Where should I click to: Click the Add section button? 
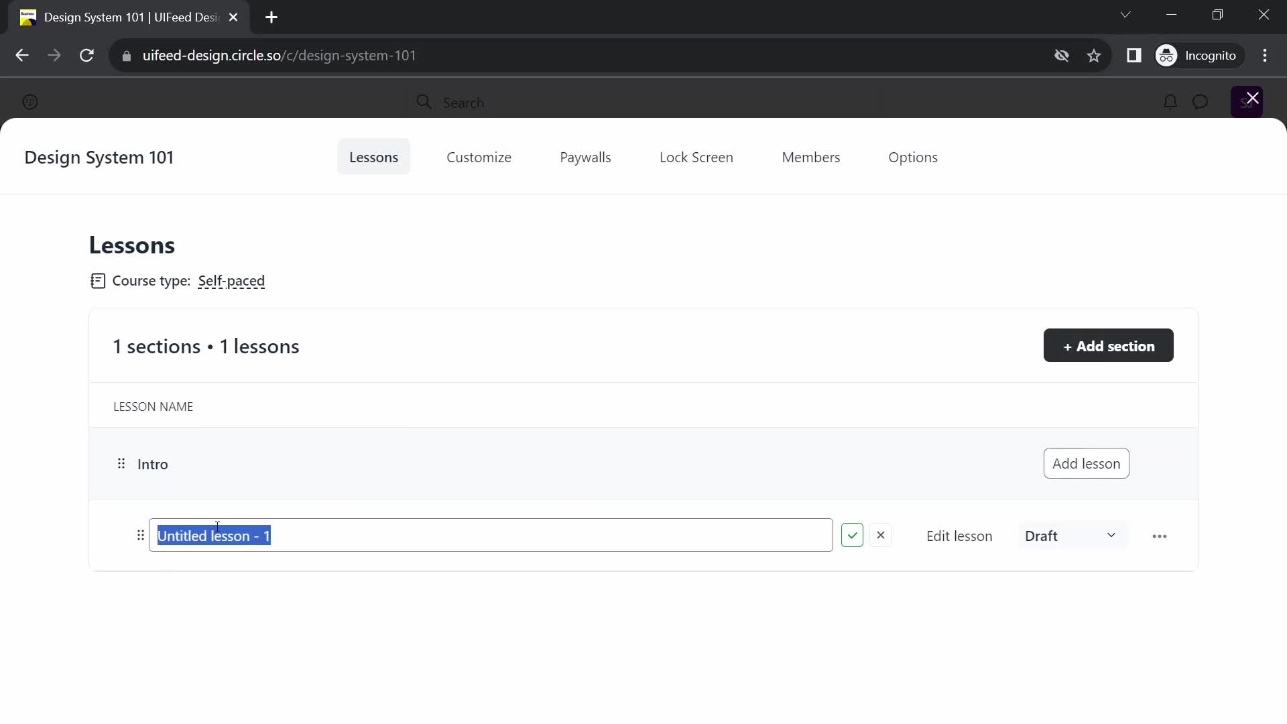coord(1109,346)
